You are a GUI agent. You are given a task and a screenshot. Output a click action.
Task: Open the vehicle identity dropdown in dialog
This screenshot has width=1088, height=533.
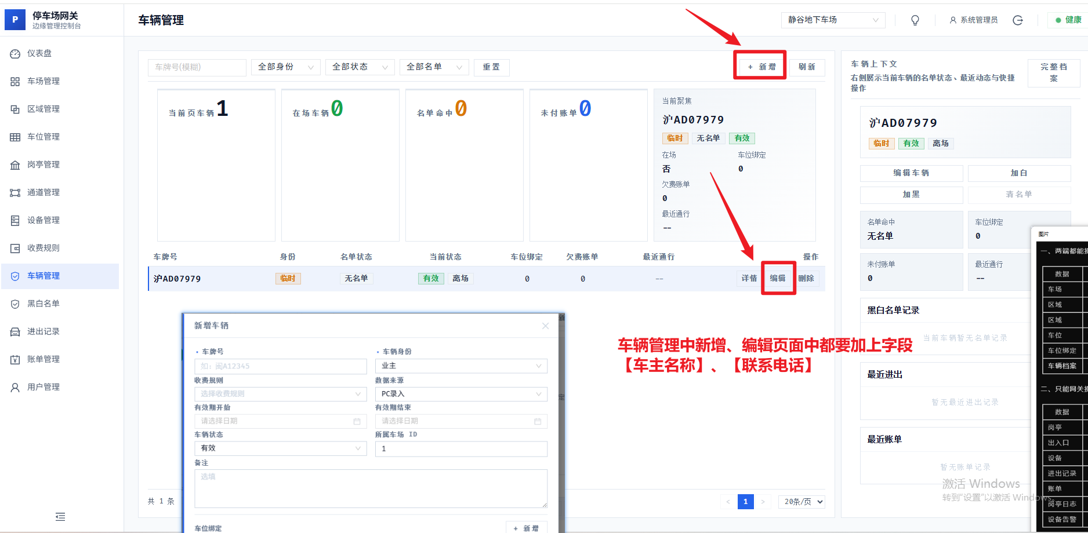pos(460,366)
